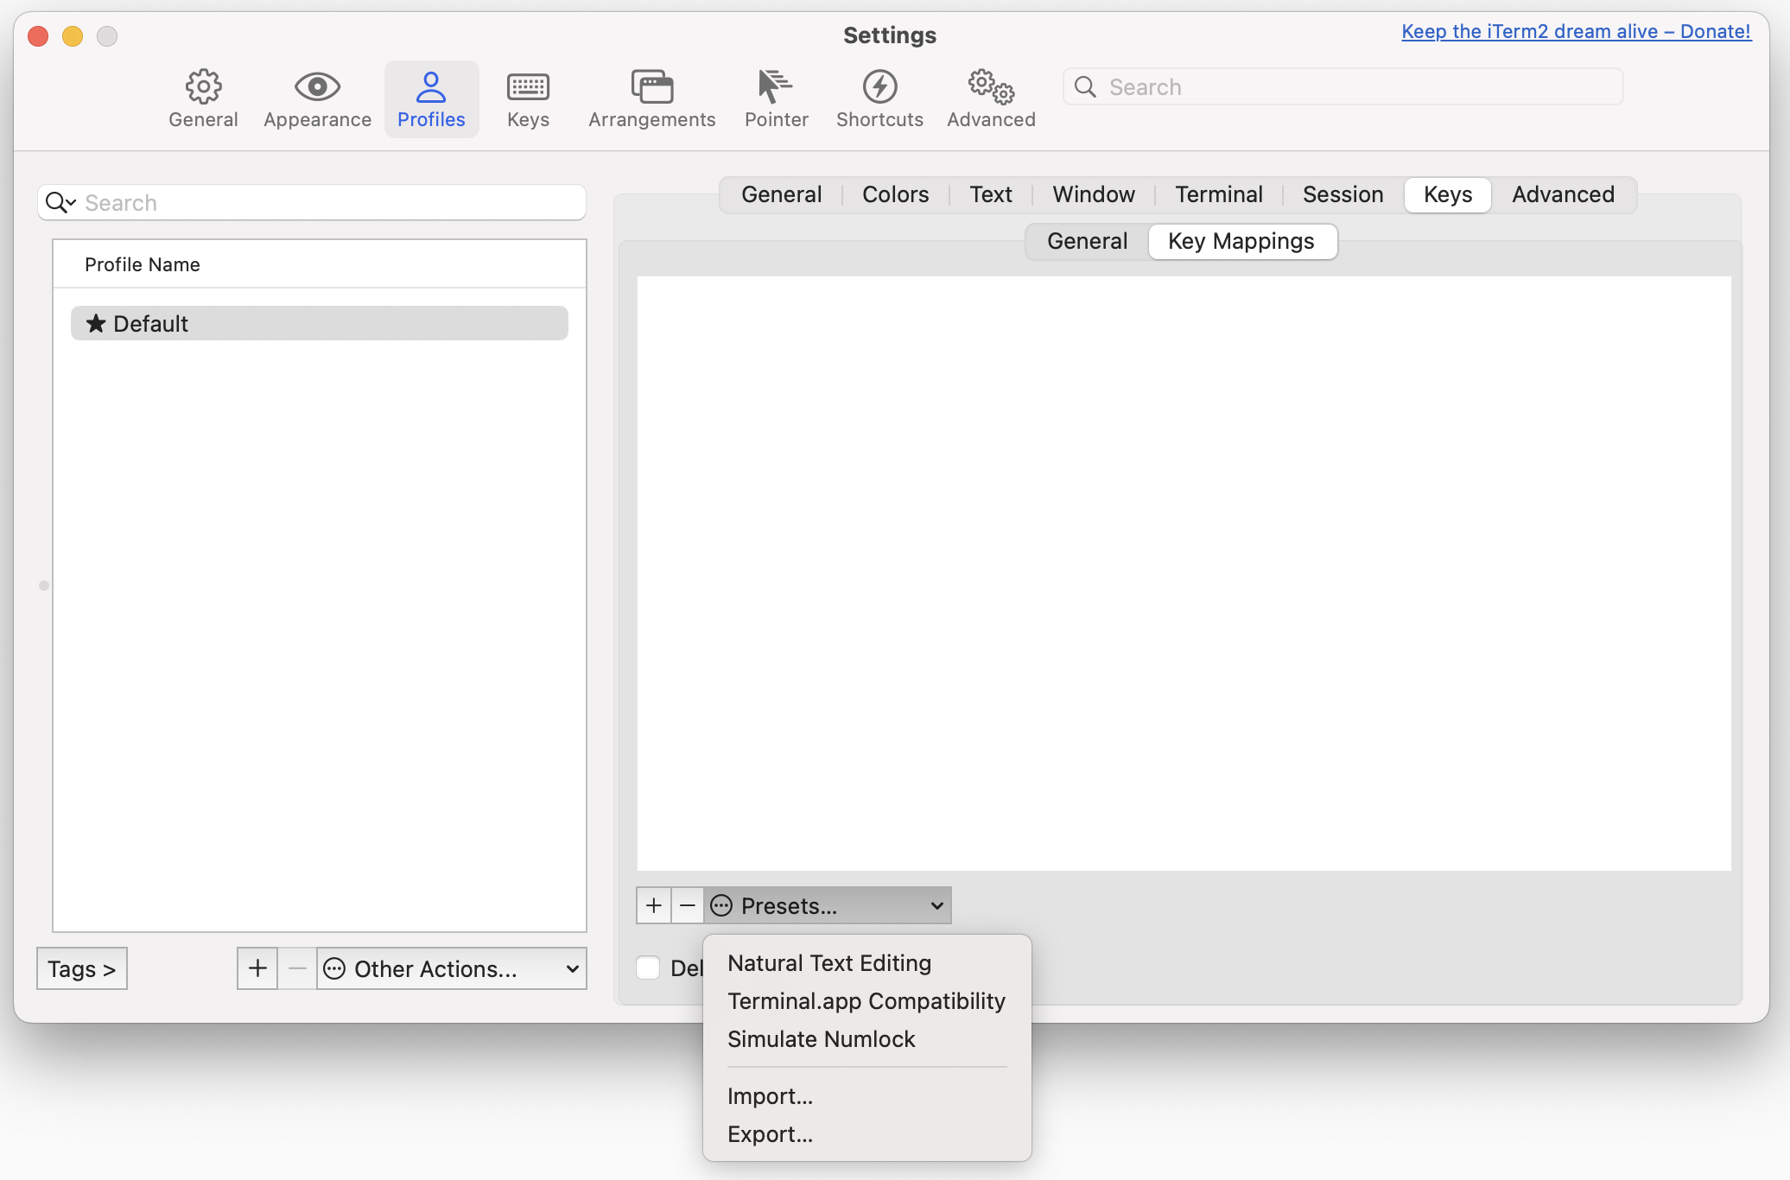This screenshot has width=1790, height=1180.
Task: Switch to the profile Advanced tab
Action: [x=1563, y=194]
